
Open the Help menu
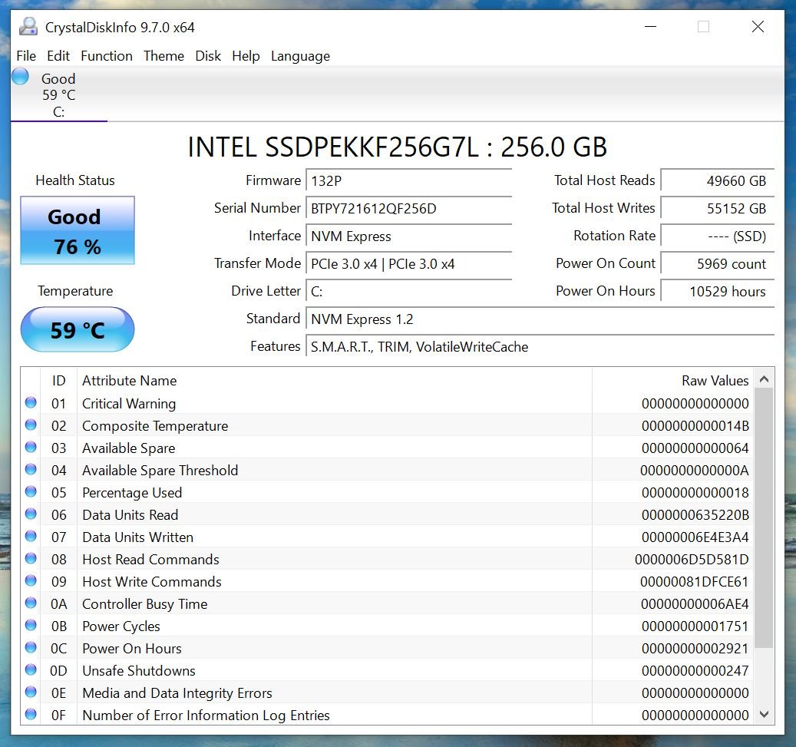tap(246, 56)
